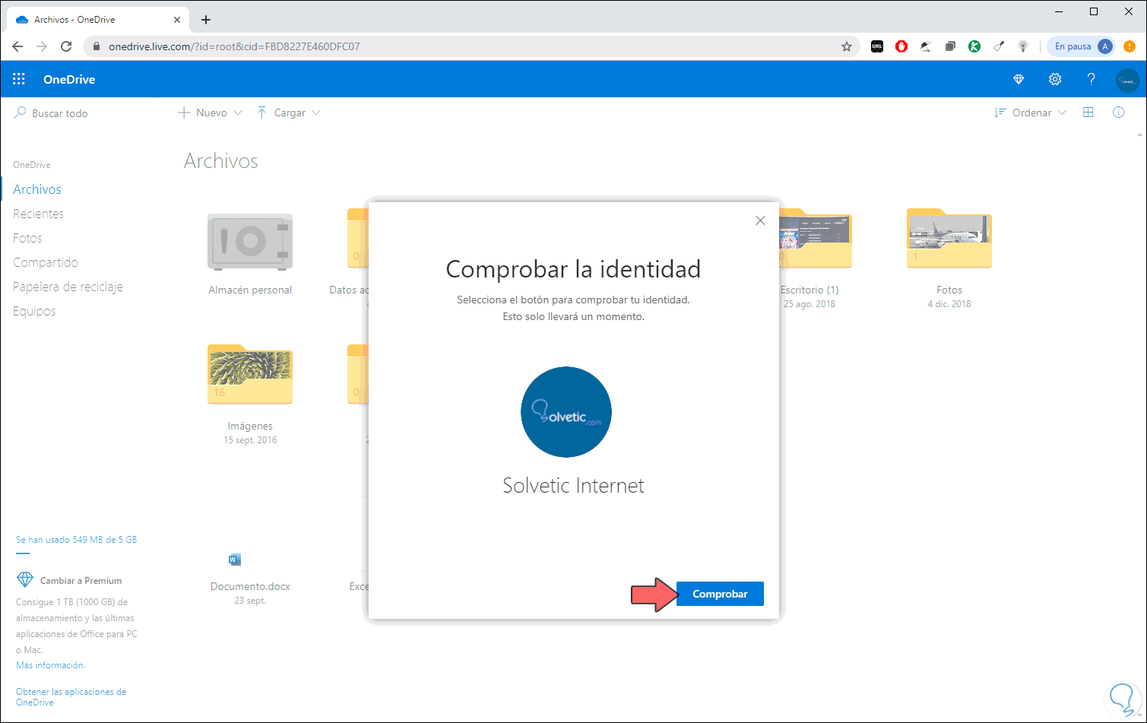This screenshot has height=723, width=1147.
Task: Open the Ordenar sort dropdown
Action: click(x=1030, y=113)
